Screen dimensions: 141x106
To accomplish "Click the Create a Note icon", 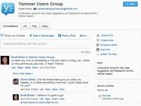I will [x=98, y=40].
